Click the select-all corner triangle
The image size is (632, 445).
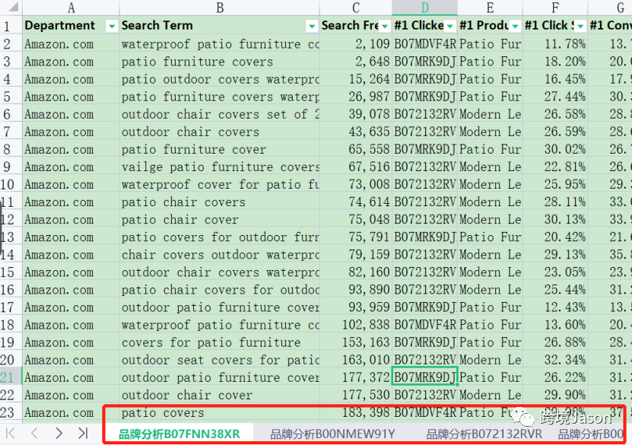click(x=13, y=7)
